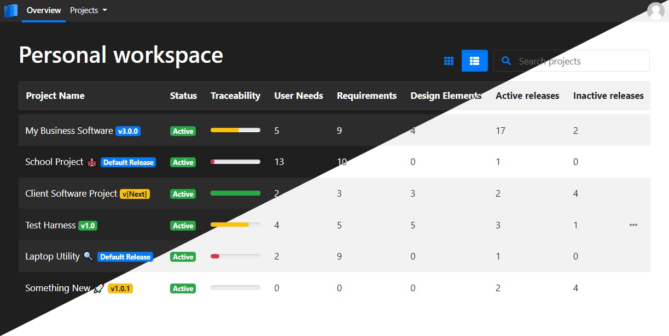Click the app logo icon
The width and height of the screenshot is (669, 336).
point(11,10)
